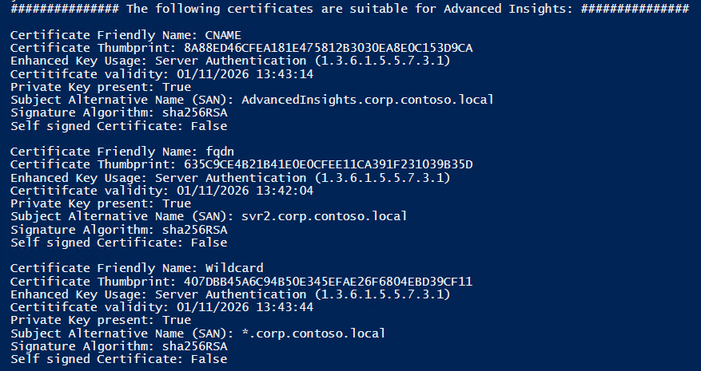The image size is (701, 371).
Task: Click the fqdn certificate's Signature Algorithm line
Action: click(x=118, y=229)
